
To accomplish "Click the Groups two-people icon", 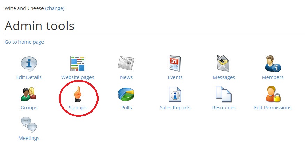I will (x=29, y=95).
